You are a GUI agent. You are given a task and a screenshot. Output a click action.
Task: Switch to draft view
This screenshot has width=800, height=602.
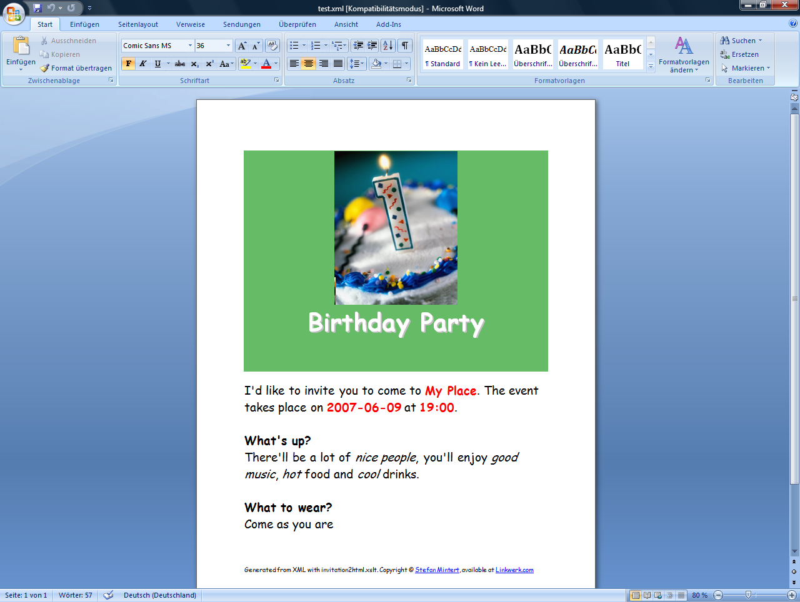coord(681,595)
